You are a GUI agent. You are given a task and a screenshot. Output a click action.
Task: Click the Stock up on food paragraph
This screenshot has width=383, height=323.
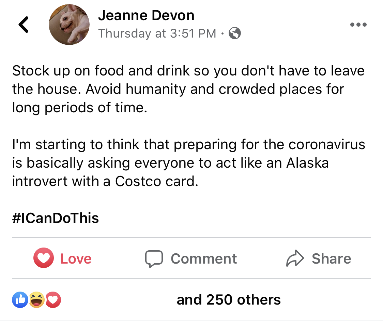pyautogui.click(x=188, y=89)
